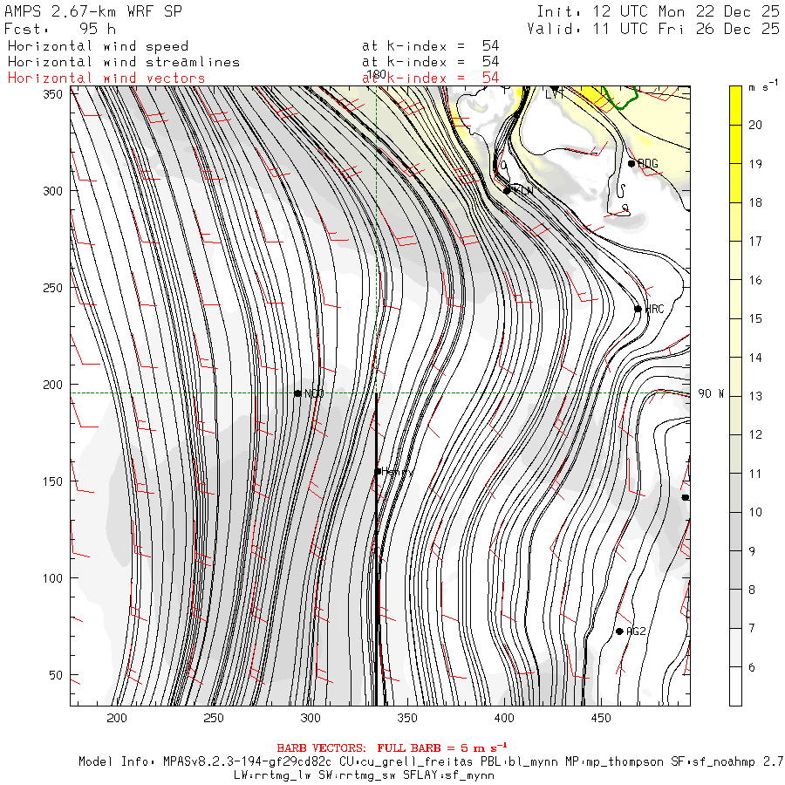Click the colorbar value label '6'
Image resolution: width=785 pixels, height=785 pixels.
pyautogui.click(x=752, y=667)
